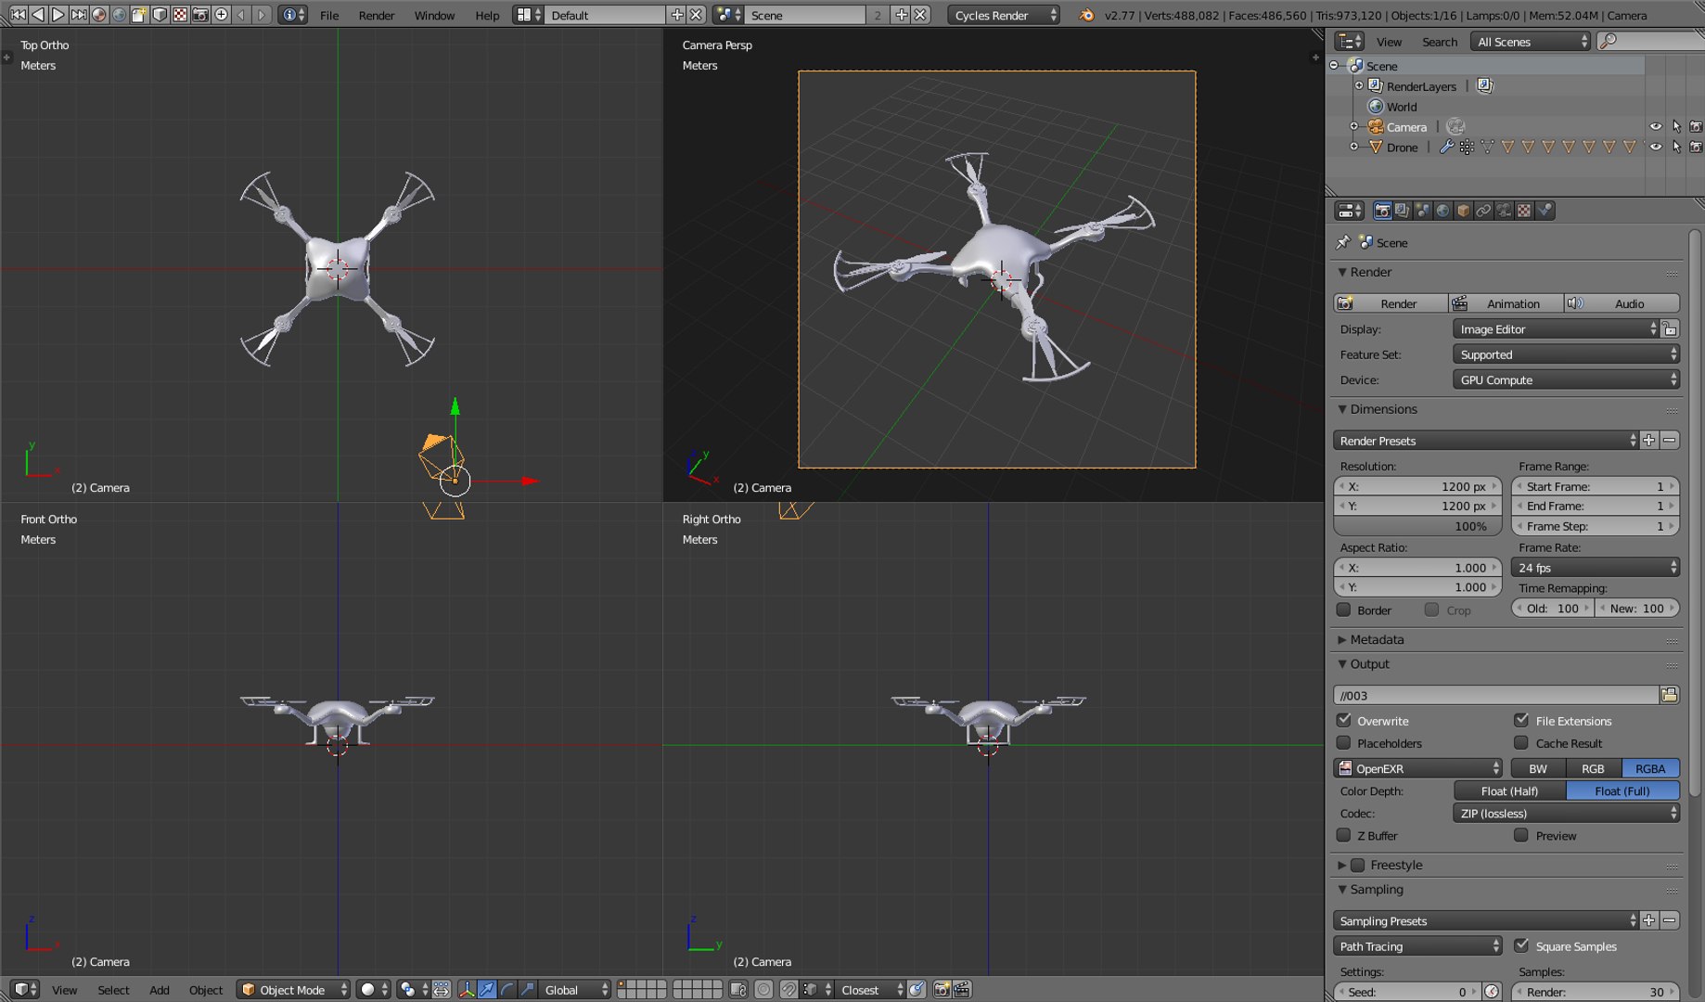This screenshot has width=1705, height=1002.
Task: Click the pin icon beside Scene in properties
Action: pyautogui.click(x=1343, y=242)
